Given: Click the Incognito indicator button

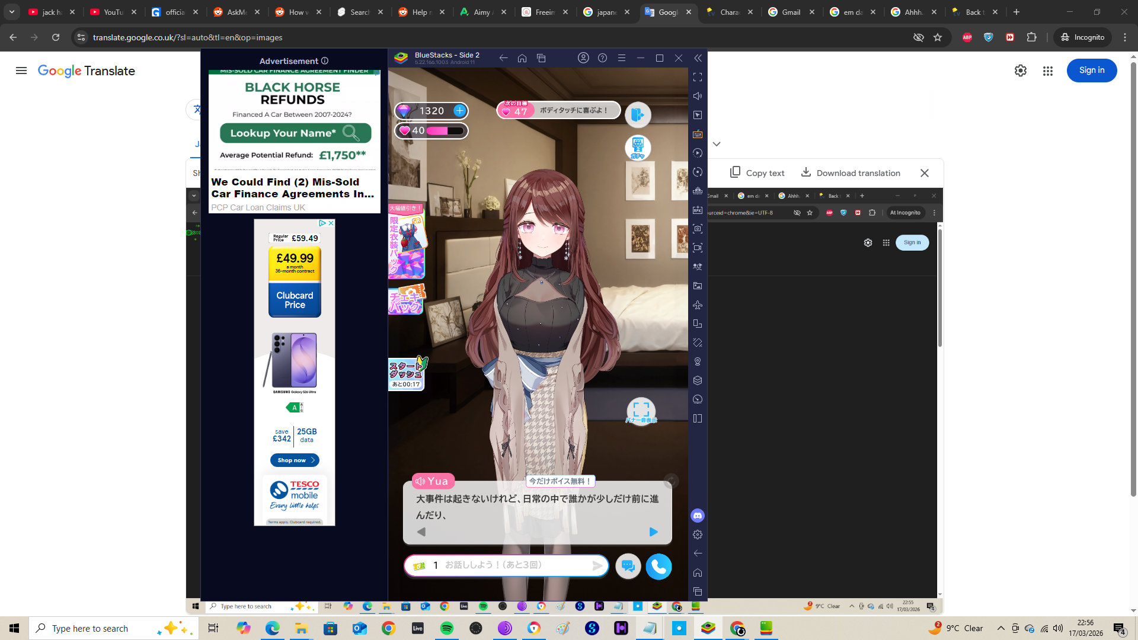Looking at the screenshot, I should point(1082,37).
